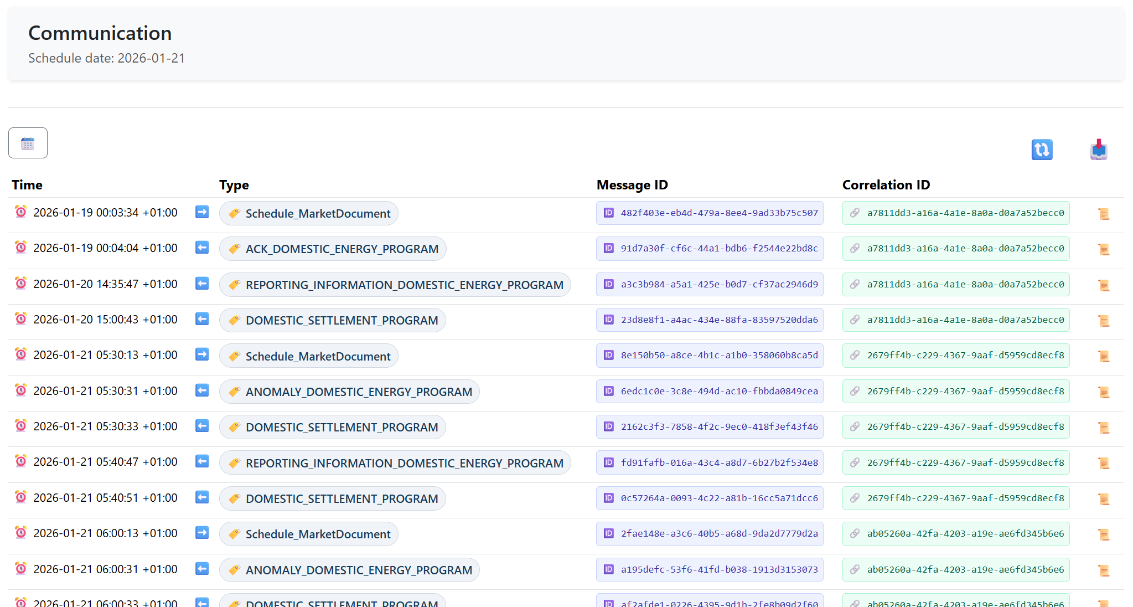Screen dimensions: 1133x607
Task: Select the ACK_DOMESTIC_ENERGY_PROGRAM type tag
Action: 333,249
